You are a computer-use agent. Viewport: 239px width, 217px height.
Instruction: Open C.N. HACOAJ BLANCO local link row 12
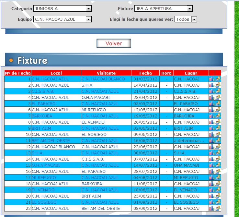click(53, 147)
